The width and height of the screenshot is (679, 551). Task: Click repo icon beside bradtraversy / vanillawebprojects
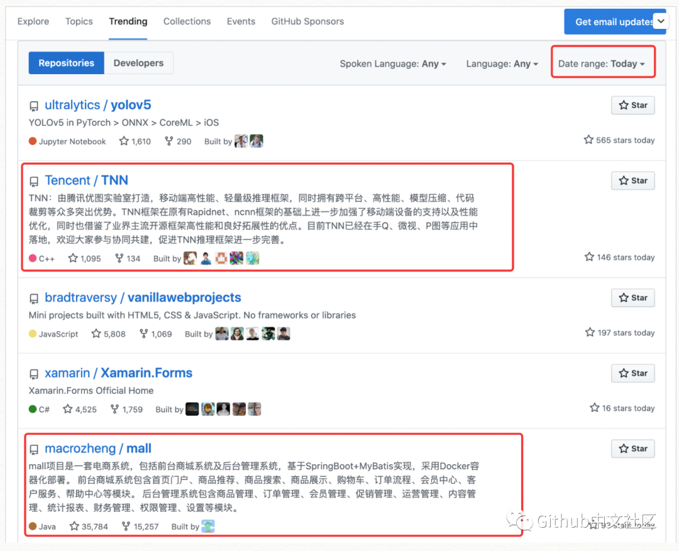(x=34, y=298)
